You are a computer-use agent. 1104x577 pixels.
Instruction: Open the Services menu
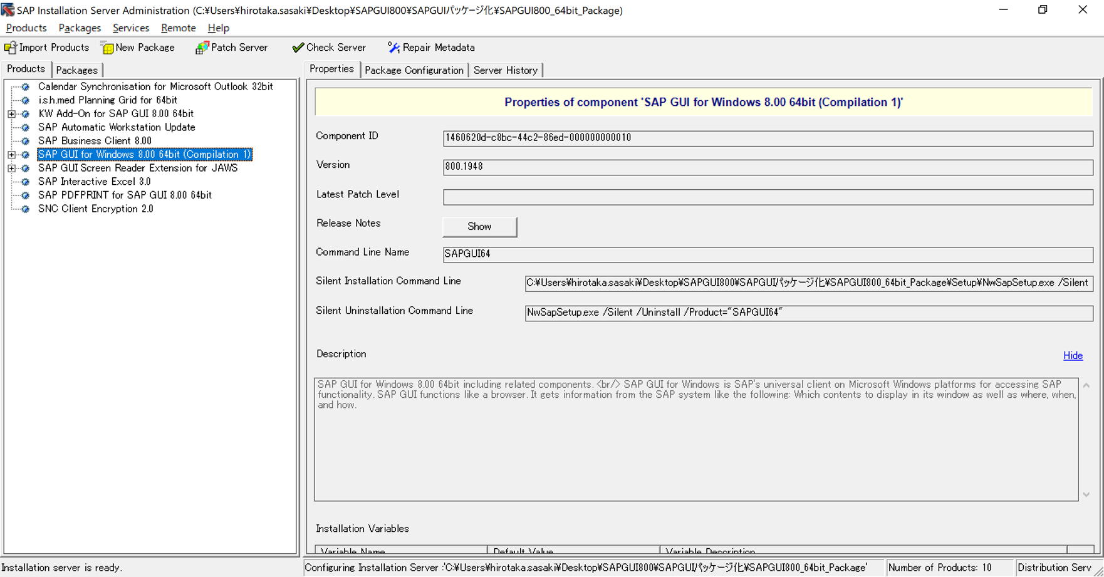coord(131,28)
